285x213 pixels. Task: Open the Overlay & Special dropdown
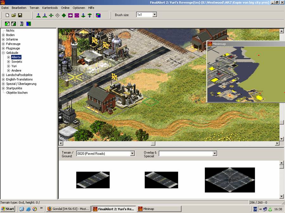point(215,154)
